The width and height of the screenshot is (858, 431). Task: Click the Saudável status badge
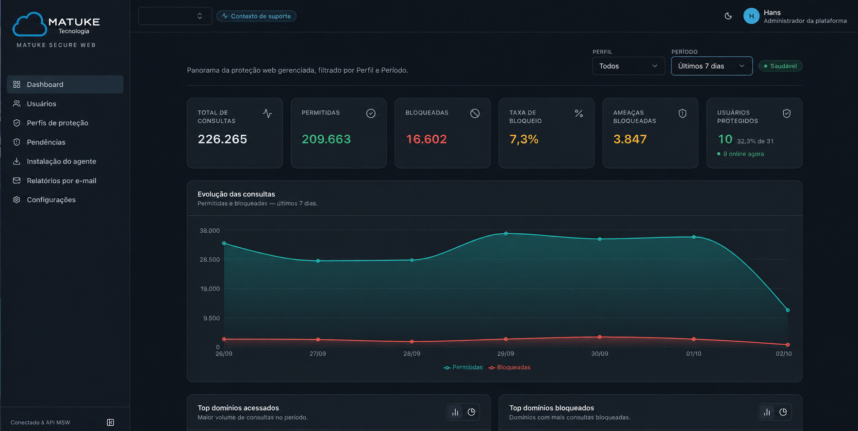(780, 66)
